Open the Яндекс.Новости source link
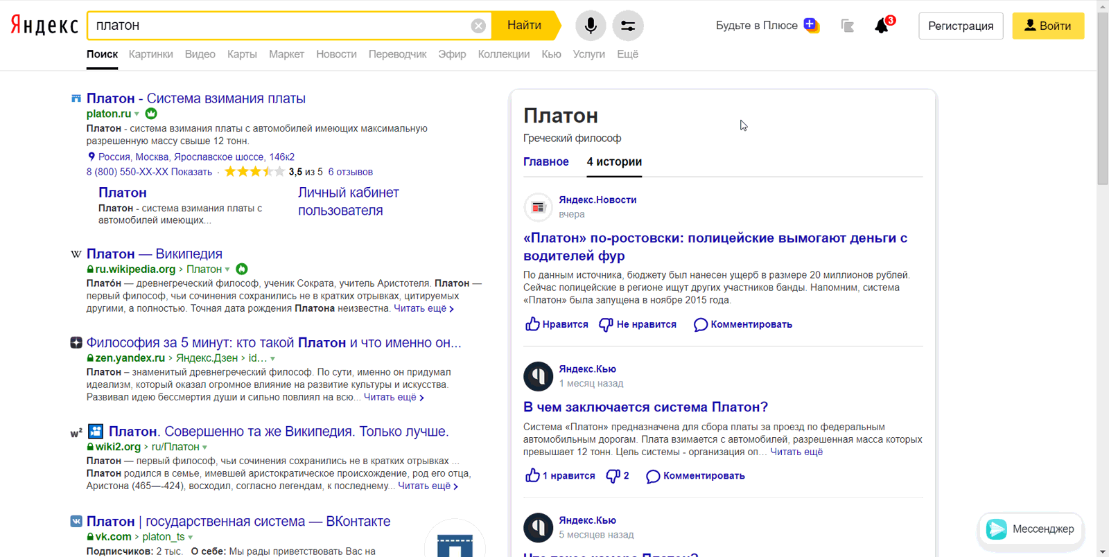 click(x=597, y=200)
